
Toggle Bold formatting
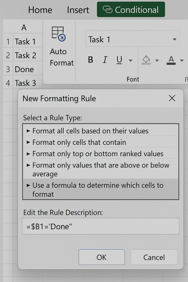[x=91, y=60]
